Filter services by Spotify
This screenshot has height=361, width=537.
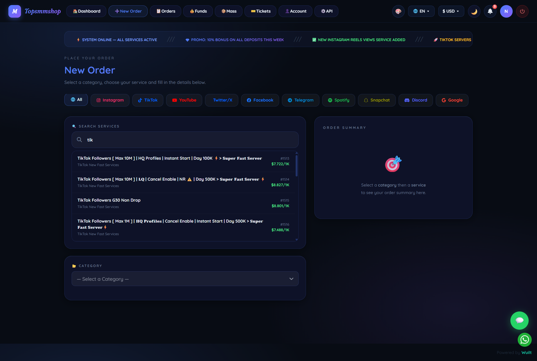click(x=338, y=100)
